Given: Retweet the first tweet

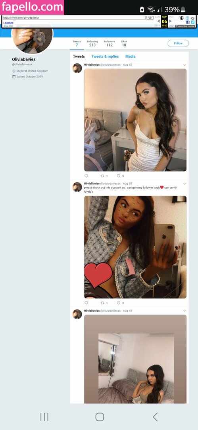Looking at the screenshot, I should pos(102,176).
